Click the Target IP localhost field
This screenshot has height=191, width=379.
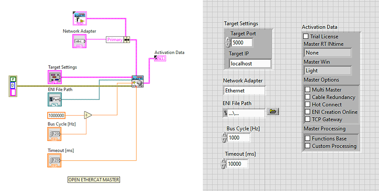(x=250, y=63)
